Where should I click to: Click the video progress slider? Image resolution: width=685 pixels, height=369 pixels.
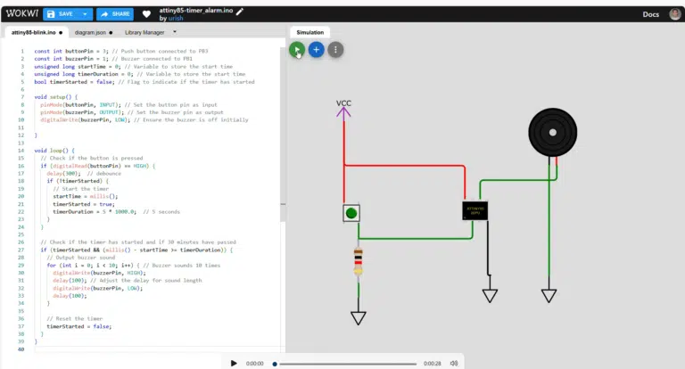pos(345,364)
